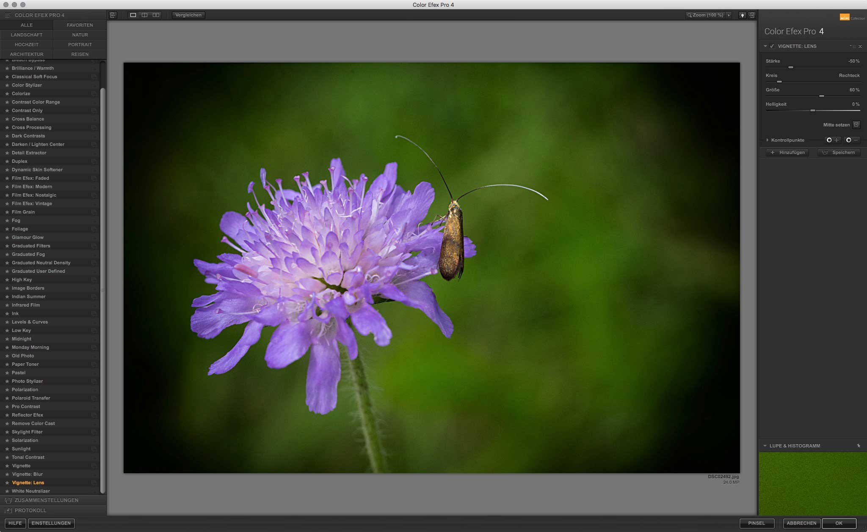Click the Größe slider handle
This screenshot has height=532, width=867.
point(821,96)
